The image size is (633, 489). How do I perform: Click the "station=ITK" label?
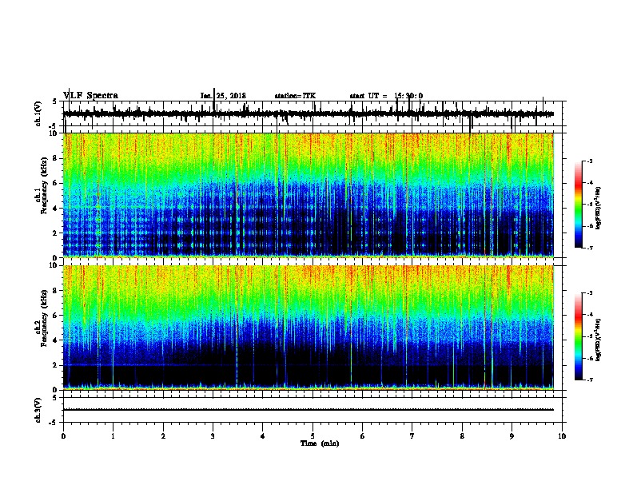295,96
